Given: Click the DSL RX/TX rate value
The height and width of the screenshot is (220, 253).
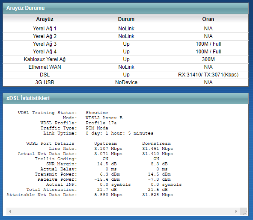Looking at the screenshot, I should point(208,75).
